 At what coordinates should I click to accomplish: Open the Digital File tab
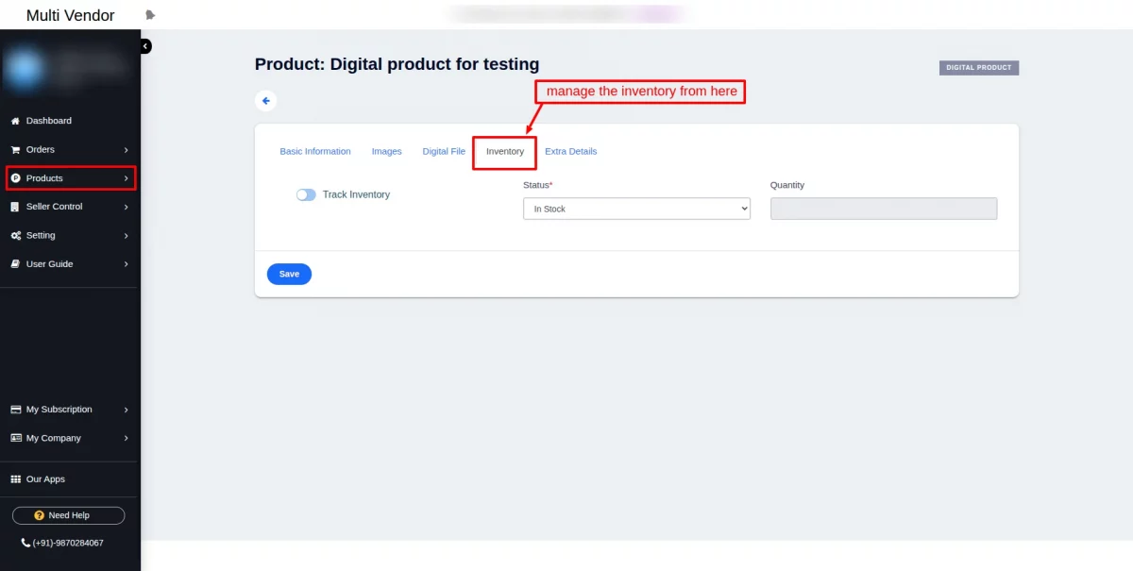click(x=444, y=151)
